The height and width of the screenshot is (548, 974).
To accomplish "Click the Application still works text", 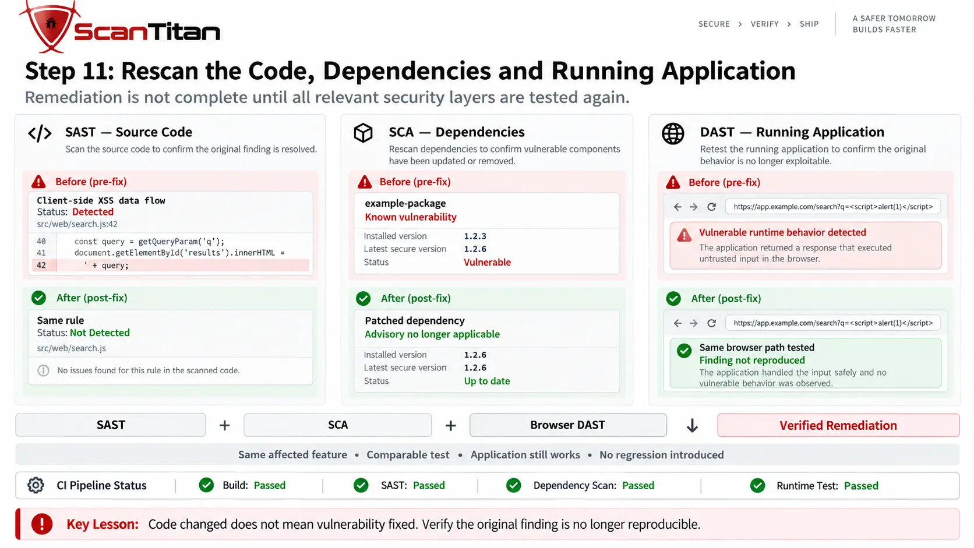I will click(525, 455).
